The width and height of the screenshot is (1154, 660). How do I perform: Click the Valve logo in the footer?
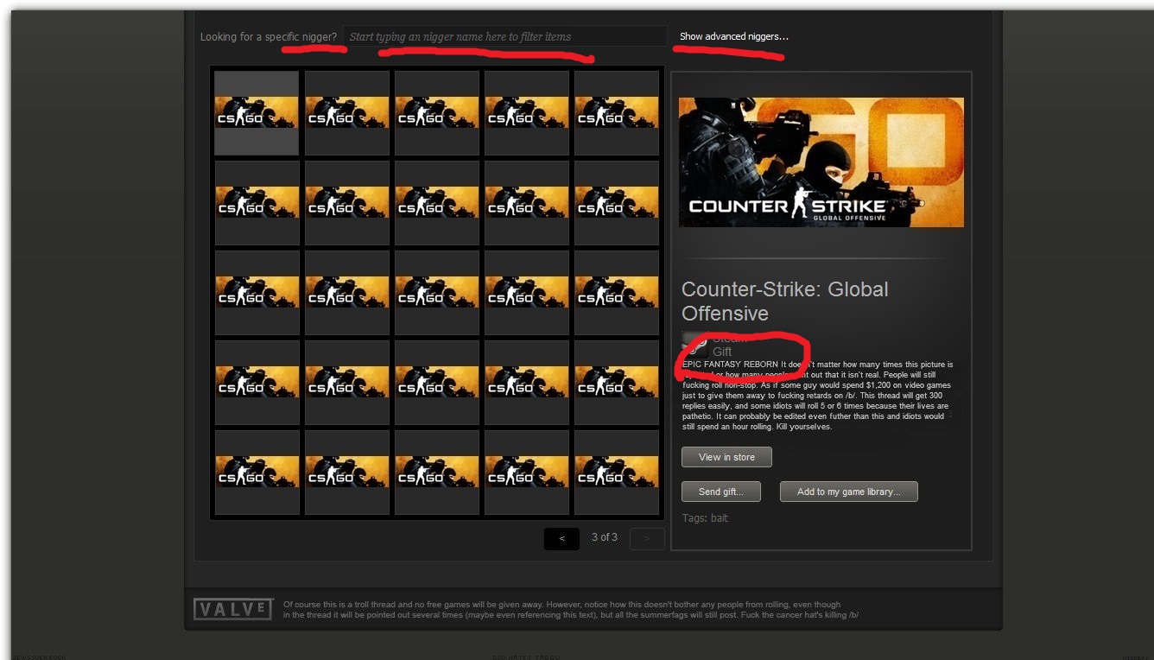point(233,609)
